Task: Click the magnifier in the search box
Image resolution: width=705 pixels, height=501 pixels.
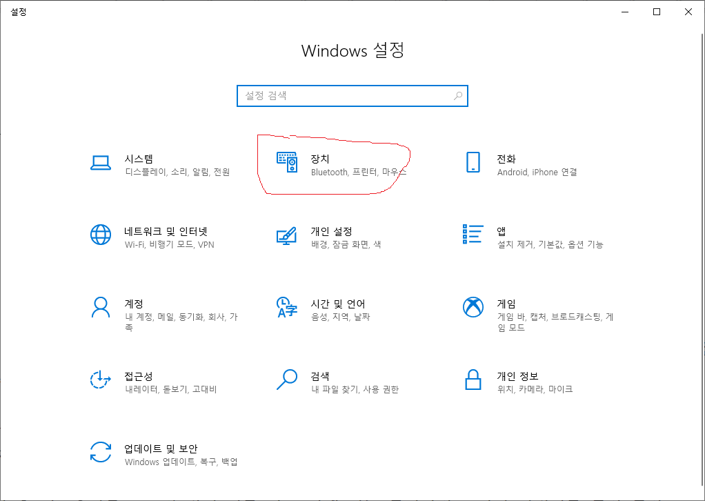Action: [x=458, y=96]
